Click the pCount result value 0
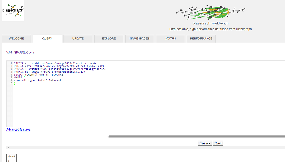The image size is (285, 162). coord(11,161)
